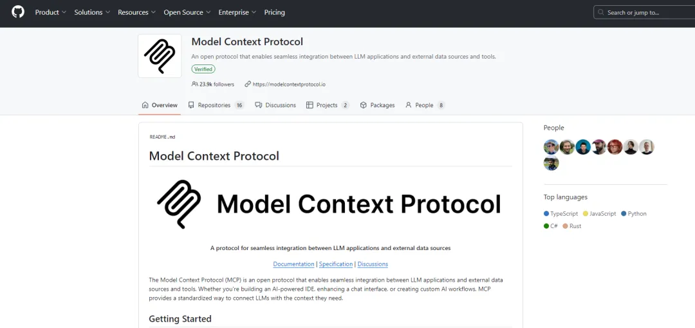Open the Projects tab
The width and height of the screenshot is (695, 328).
coord(328,105)
